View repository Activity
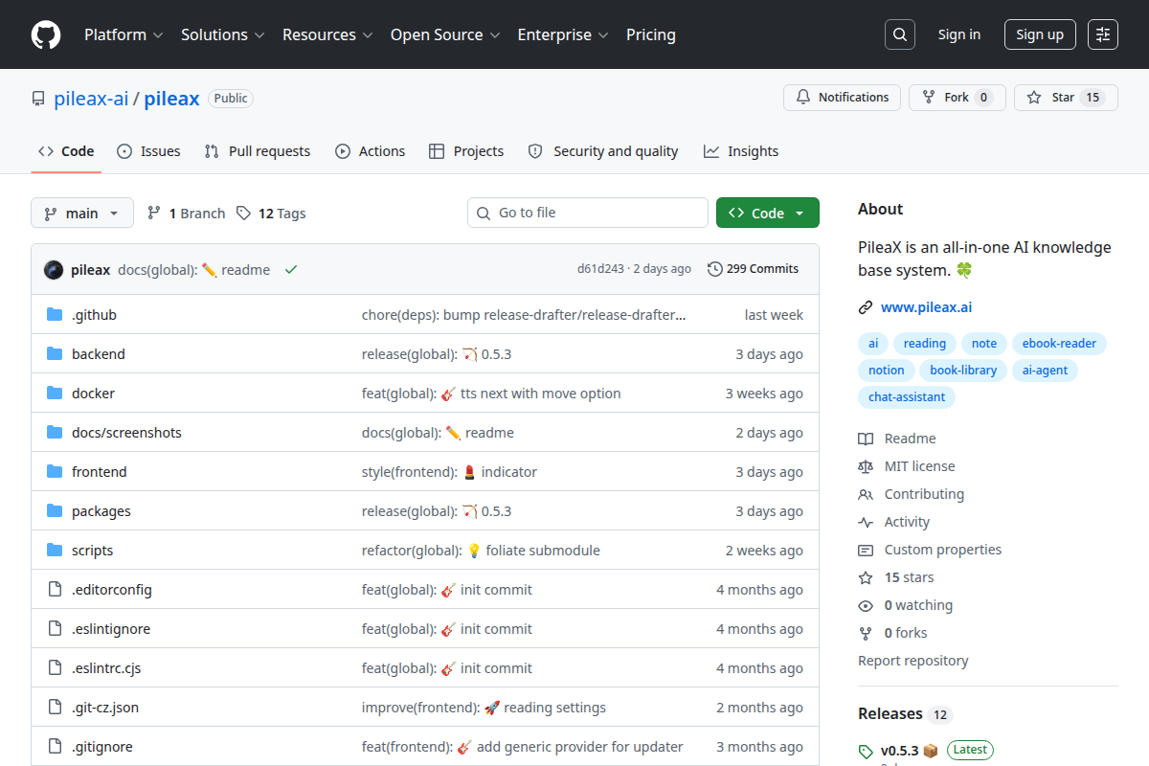Screen dimensions: 1149x766 click(x=893, y=522)
